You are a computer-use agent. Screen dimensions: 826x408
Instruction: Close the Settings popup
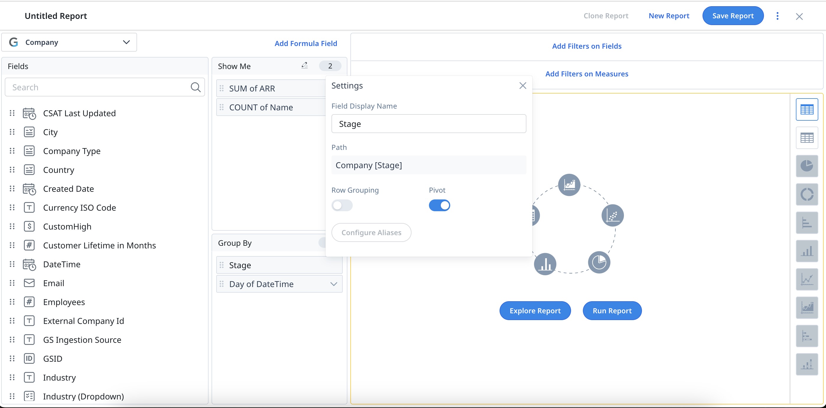[523, 86]
